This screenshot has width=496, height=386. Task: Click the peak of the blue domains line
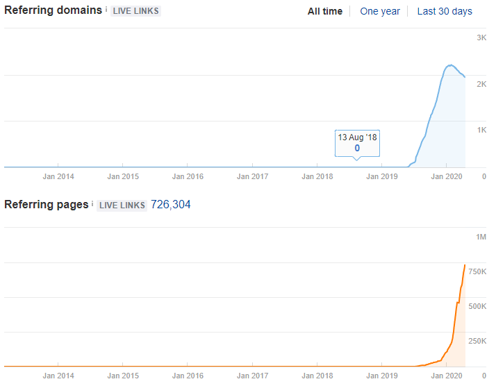(x=450, y=65)
